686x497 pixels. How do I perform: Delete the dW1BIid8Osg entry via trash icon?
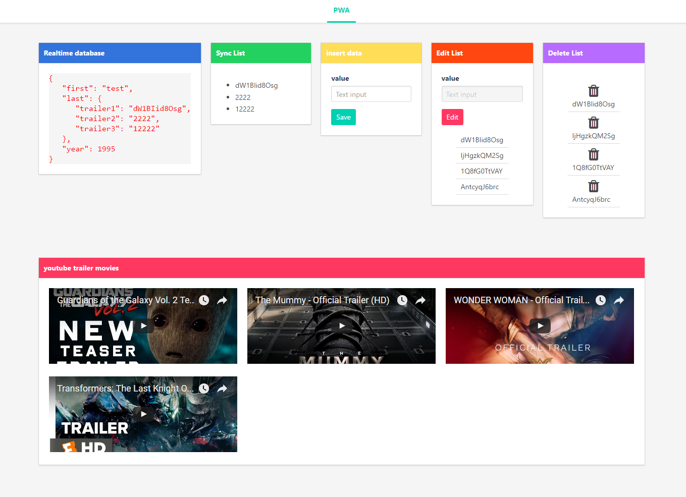[x=594, y=91]
